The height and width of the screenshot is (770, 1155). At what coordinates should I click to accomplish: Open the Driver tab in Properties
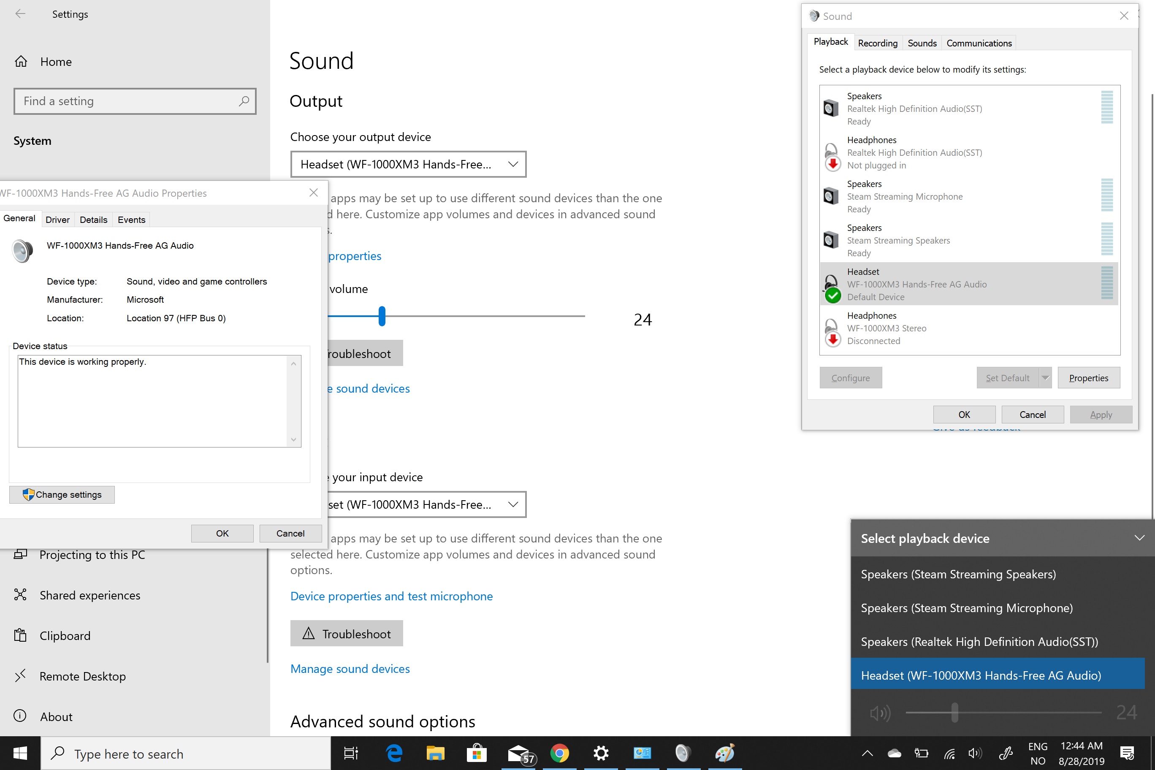57,220
